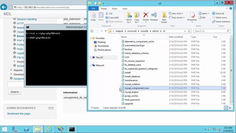
Task: Open Properties in the ribbon
Action: (x=192, y=18)
